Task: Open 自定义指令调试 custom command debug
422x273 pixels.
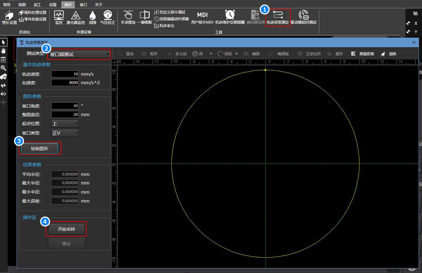Action: click(x=170, y=12)
